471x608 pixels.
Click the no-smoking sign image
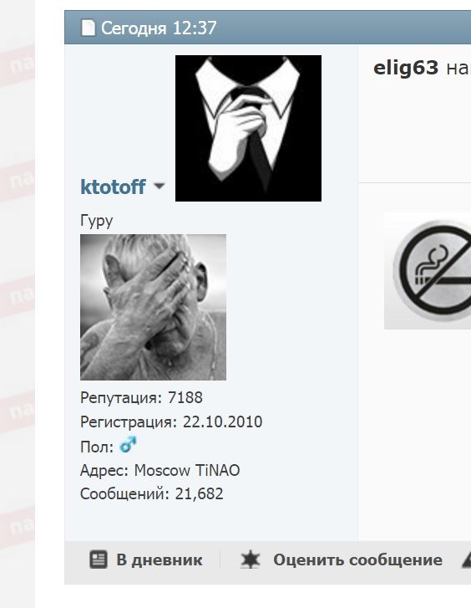click(428, 271)
